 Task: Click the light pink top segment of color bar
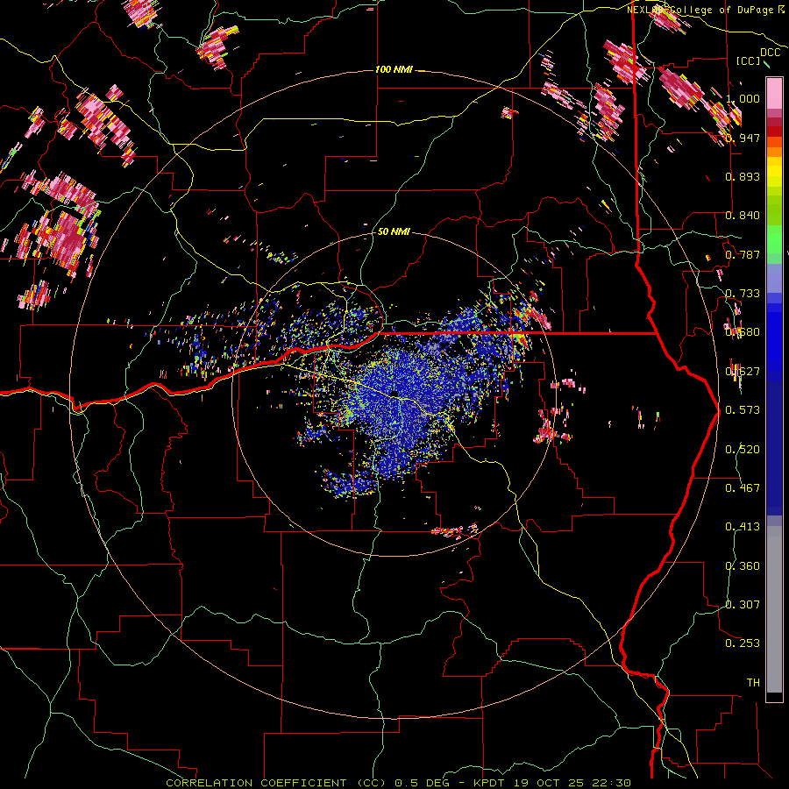pyautogui.click(x=774, y=93)
